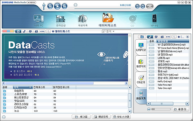Image resolution: width=193 pixels, height=121 pixels.
Task: Sort device files by 파일이름 header
Action: pyautogui.click(x=173, y=41)
